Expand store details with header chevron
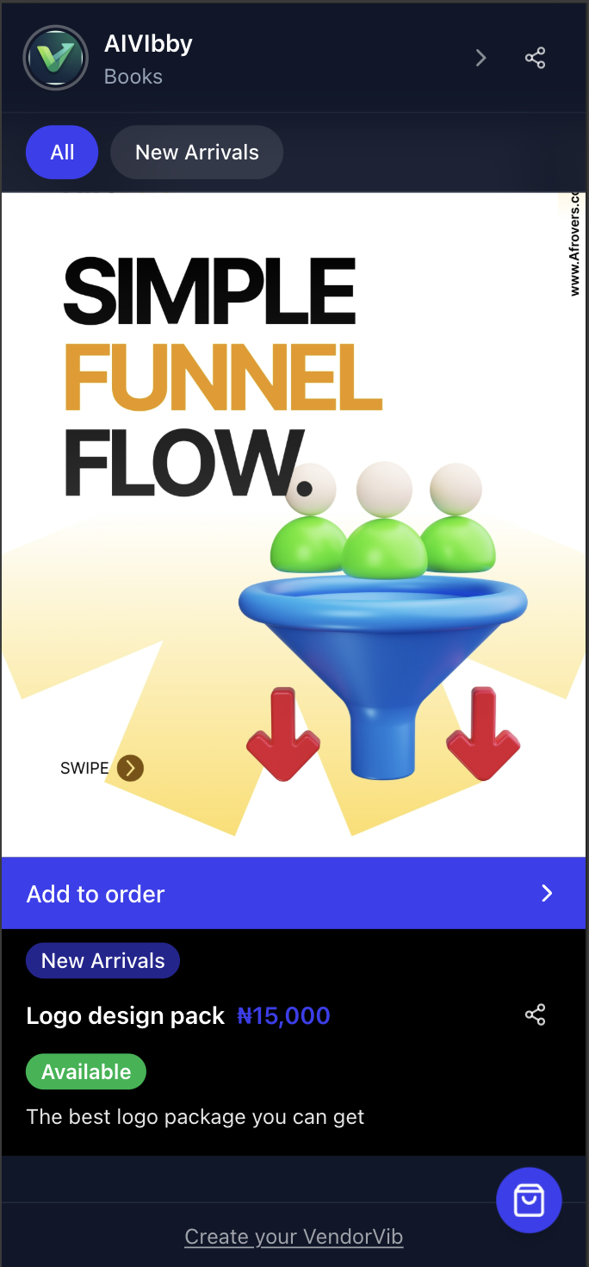Screen dimensions: 589x1267 pos(480,58)
